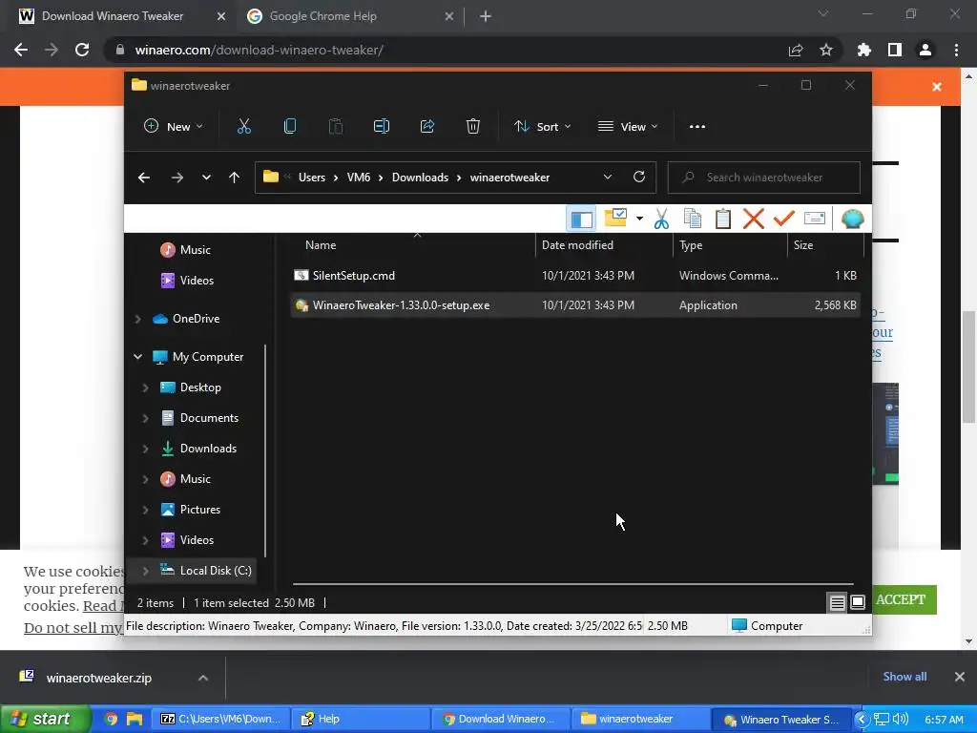
Task: Click VM6 in the address breadcrumb
Action: coord(359,178)
